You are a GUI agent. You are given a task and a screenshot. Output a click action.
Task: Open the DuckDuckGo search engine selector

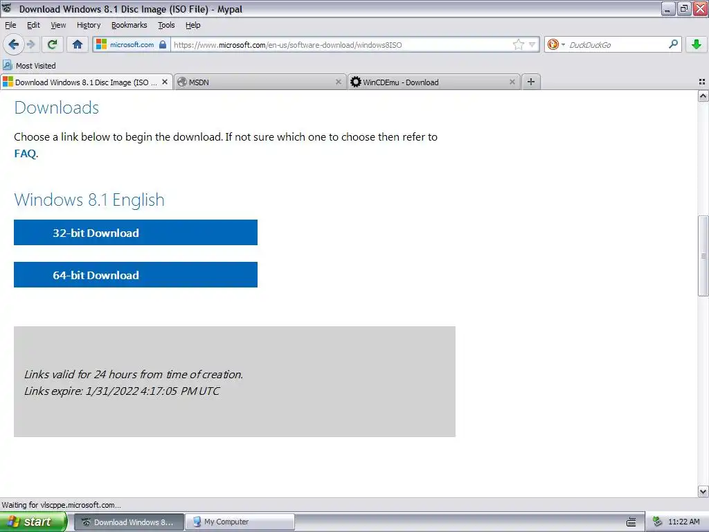(x=556, y=44)
